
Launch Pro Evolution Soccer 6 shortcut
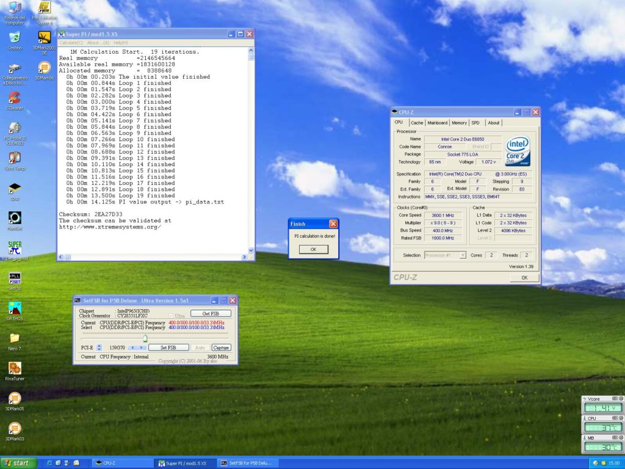[x=44, y=12]
